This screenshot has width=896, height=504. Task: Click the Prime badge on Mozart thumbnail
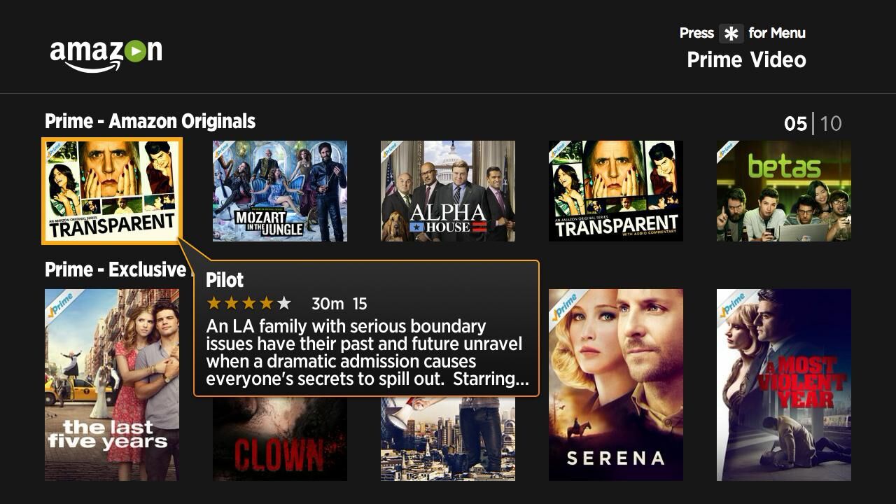coord(223,150)
